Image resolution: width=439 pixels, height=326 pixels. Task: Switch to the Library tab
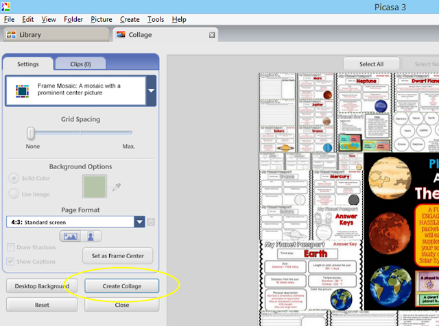point(56,35)
